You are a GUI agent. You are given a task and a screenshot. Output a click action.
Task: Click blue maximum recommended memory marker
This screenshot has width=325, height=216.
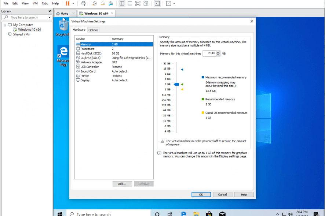tap(182, 70)
